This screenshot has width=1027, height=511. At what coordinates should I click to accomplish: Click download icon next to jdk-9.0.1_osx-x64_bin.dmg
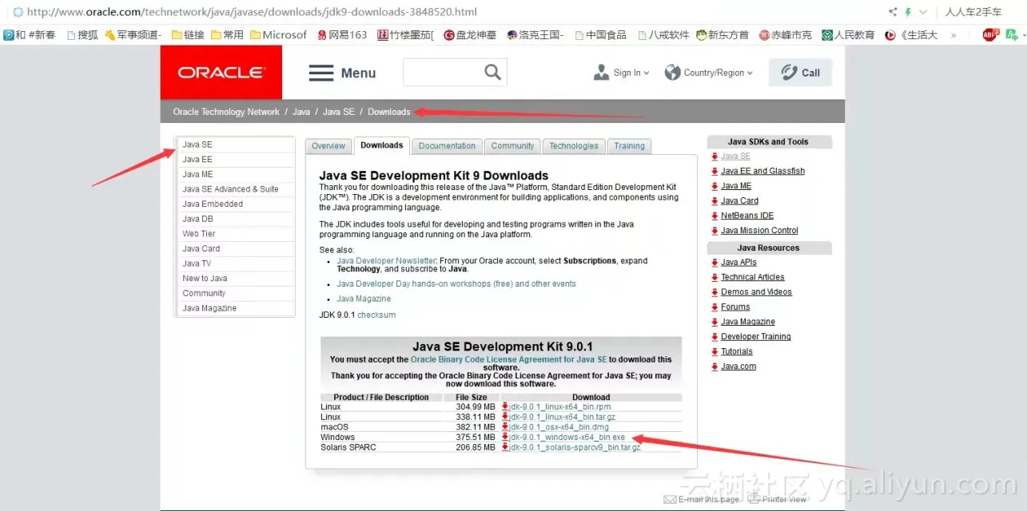pos(504,427)
